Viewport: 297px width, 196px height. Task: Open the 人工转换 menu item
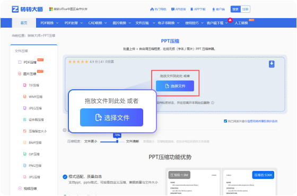coord(241,23)
